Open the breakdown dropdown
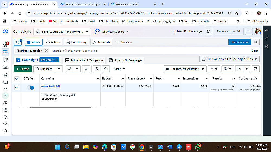Screen dimensions: 271x152 pos(214,69)
